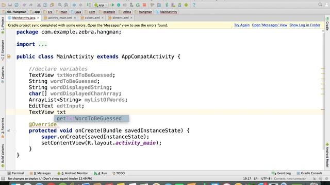
Task: Open the Run tool window
Action: tap(101, 173)
